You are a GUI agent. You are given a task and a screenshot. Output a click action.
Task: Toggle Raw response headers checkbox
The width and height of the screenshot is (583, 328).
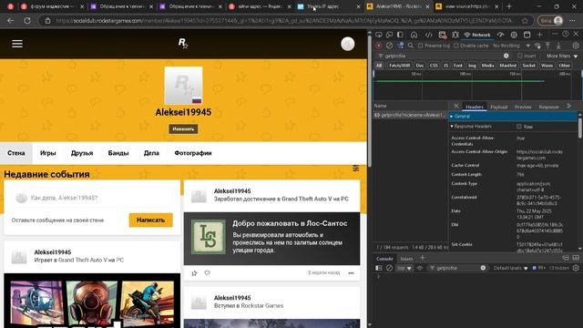[519, 127]
